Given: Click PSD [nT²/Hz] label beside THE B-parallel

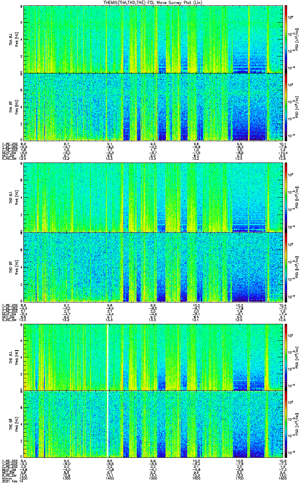Looking at the screenshot, I should point(297,423).
